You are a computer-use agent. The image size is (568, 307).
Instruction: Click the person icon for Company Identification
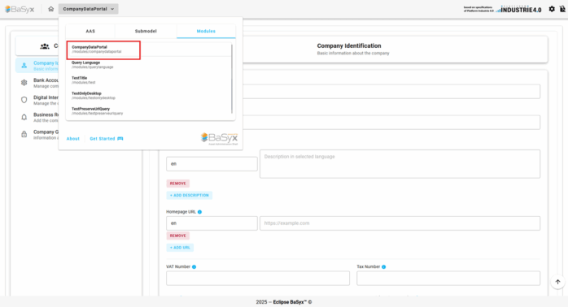(x=24, y=66)
